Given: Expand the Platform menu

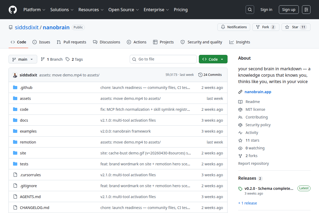Looking at the screenshot, I should point(34,10).
